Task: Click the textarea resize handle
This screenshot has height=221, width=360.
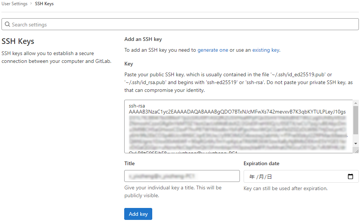Action: click(357, 151)
